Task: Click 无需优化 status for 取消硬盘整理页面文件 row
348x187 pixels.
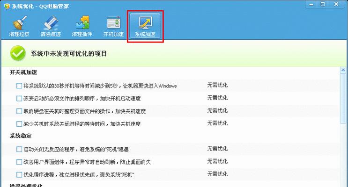Action: 217,110
